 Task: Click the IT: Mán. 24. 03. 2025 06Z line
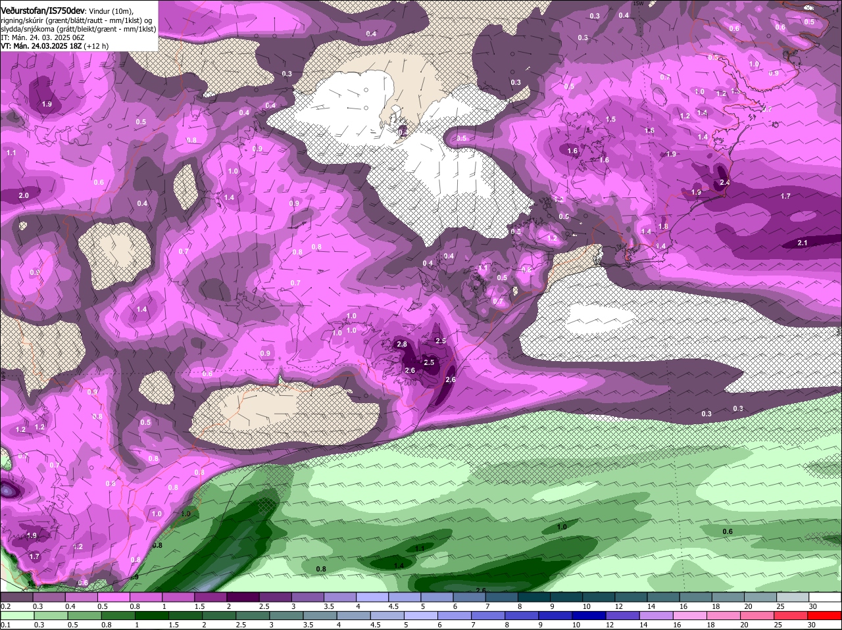click(42, 37)
